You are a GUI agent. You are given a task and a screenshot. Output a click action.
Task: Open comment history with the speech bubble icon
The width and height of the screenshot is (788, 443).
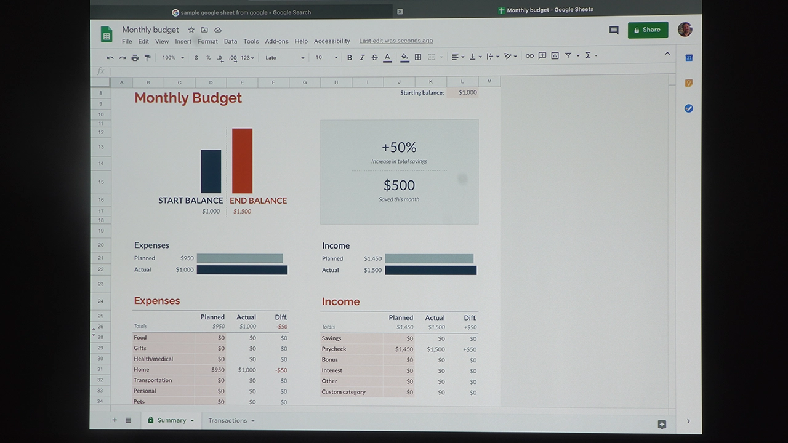pyautogui.click(x=614, y=30)
